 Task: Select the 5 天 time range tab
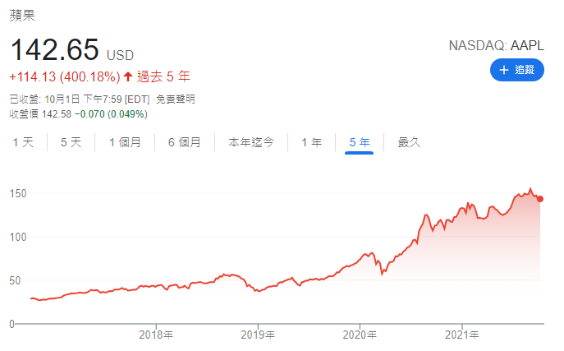point(71,142)
